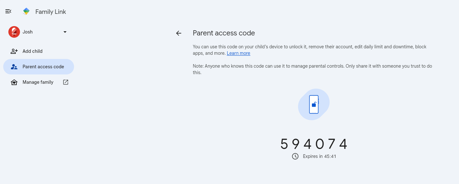The width and height of the screenshot is (459, 184).
Task: Select Add child in the sidebar
Action: tap(39, 51)
